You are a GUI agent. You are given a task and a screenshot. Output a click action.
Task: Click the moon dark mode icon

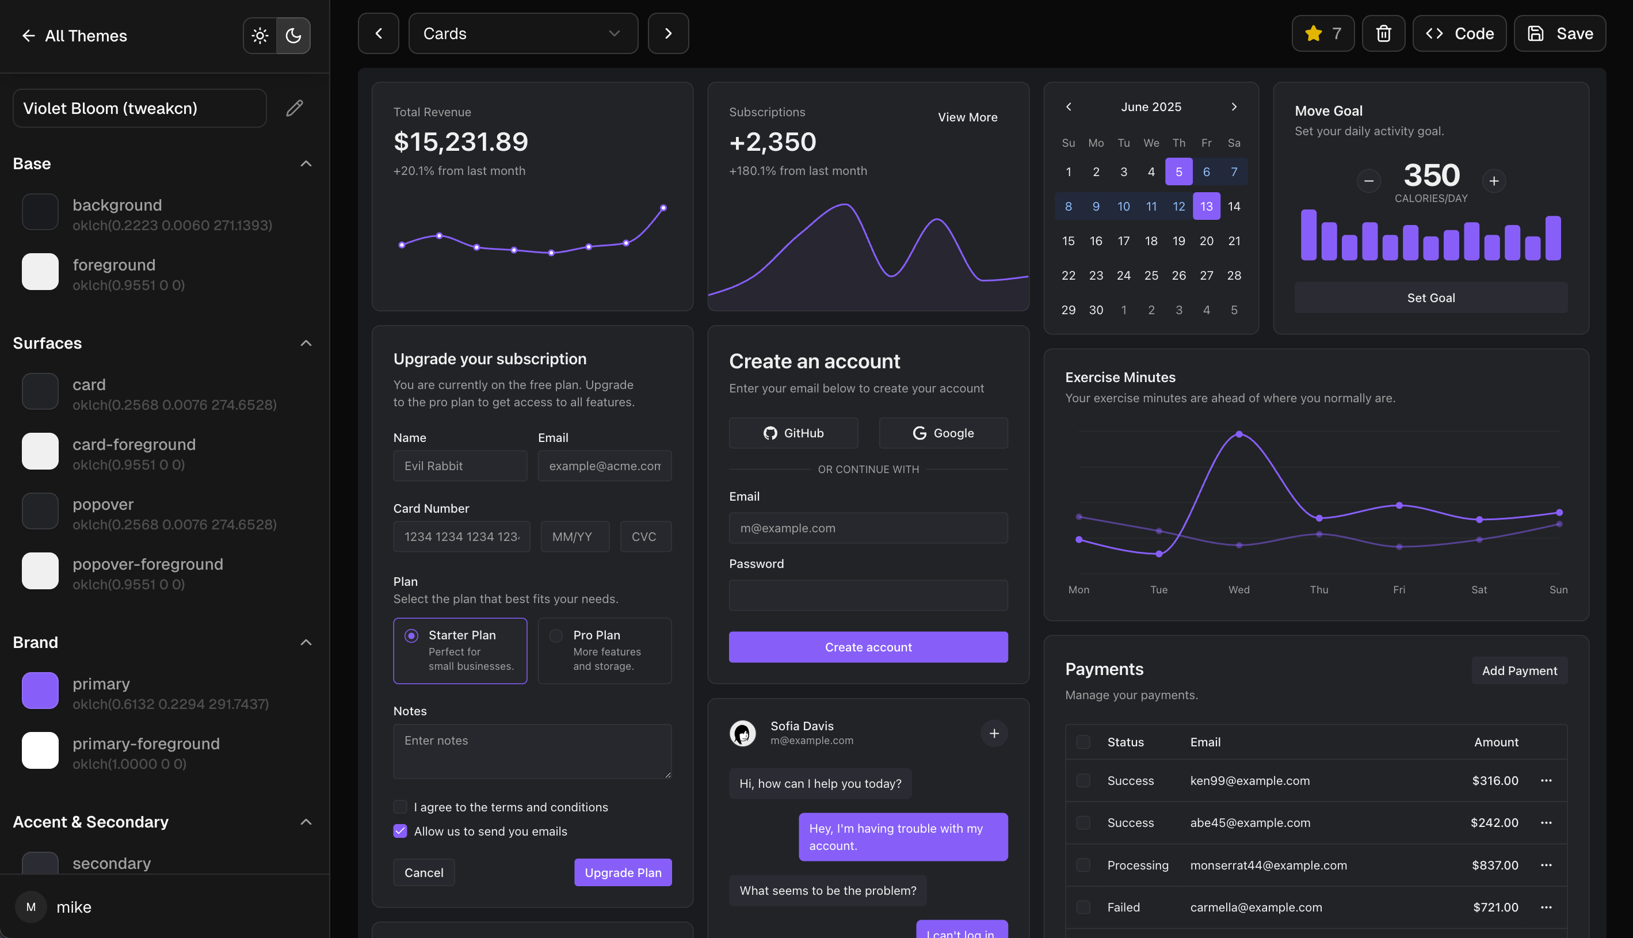click(293, 36)
